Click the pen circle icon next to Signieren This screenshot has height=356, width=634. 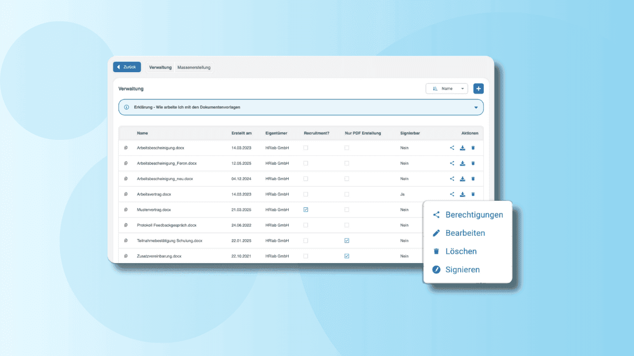pos(436,269)
